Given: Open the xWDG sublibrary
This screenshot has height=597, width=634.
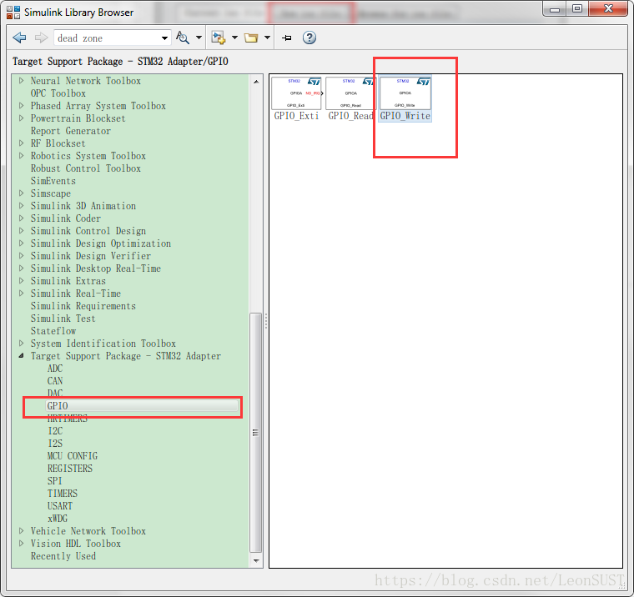Looking at the screenshot, I should tap(58, 519).
